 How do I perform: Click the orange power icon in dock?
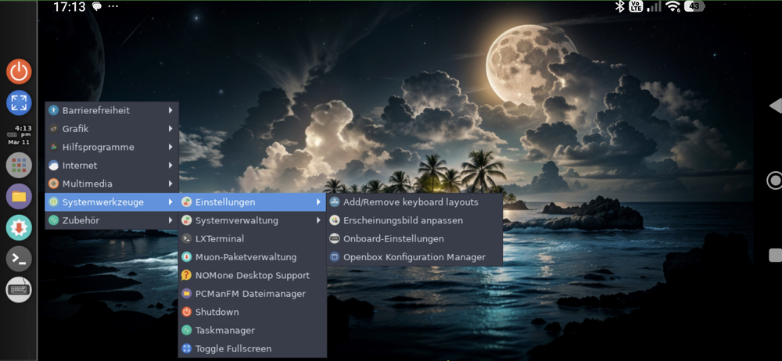(x=19, y=71)
